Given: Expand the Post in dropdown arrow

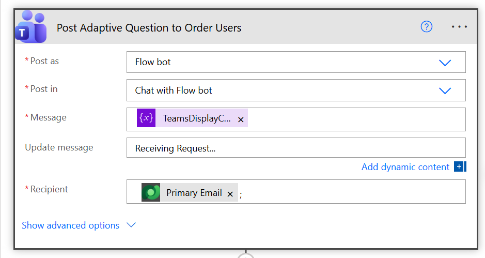Looking at the screenshot, I should pyautogui.click(x=444, y=90).
